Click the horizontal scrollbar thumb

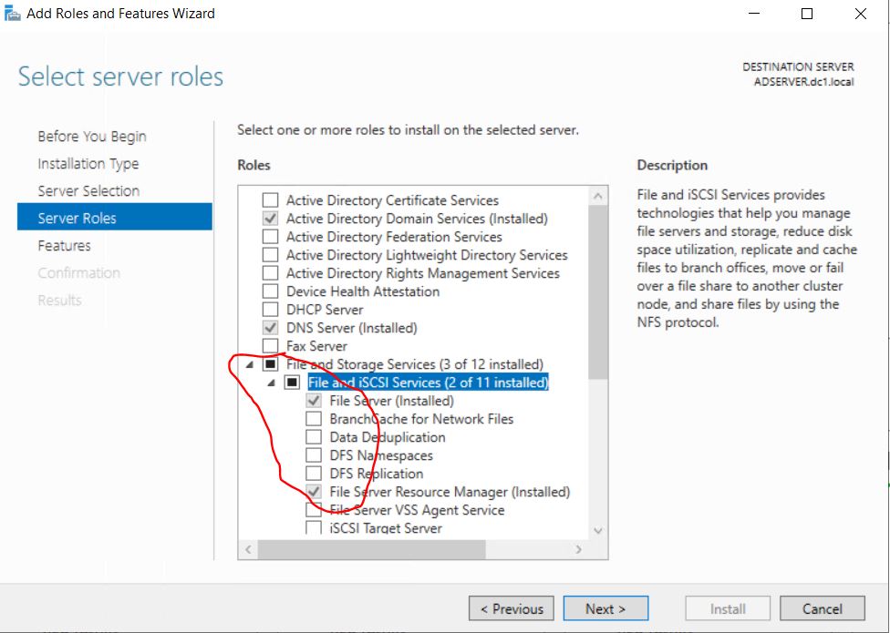[x=372, y=548]
